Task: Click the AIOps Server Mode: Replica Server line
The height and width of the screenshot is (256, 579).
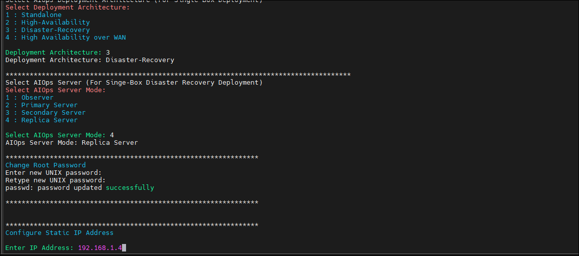Action: pos(72,143)
